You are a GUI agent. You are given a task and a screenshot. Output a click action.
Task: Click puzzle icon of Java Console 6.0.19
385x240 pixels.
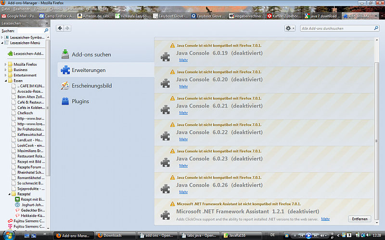165,57
